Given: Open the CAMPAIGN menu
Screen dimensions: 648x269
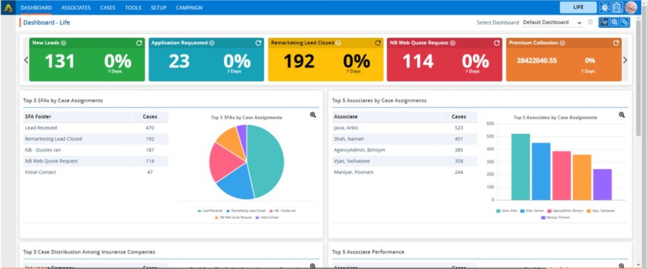Looking at the screenshot, I should [189, 8].
